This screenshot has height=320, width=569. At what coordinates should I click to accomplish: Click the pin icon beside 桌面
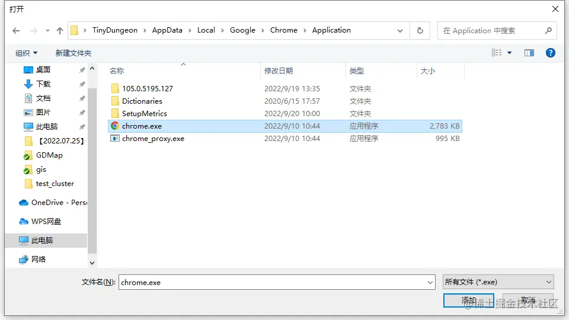tap(82, 70)
